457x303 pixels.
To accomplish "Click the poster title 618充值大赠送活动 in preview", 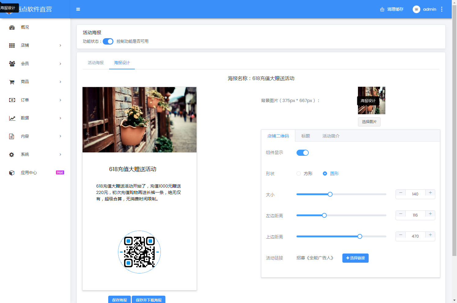I will coord(133,169).
